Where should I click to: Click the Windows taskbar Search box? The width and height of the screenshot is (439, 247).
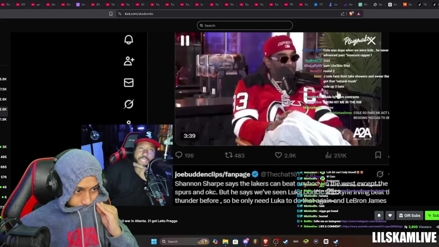click(185, 242)
